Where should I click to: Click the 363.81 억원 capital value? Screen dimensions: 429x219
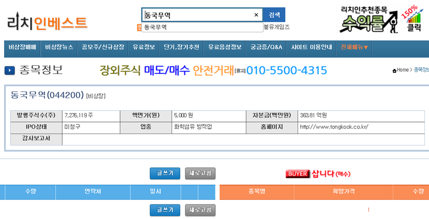pyautogui.click(x=313, y=116)
